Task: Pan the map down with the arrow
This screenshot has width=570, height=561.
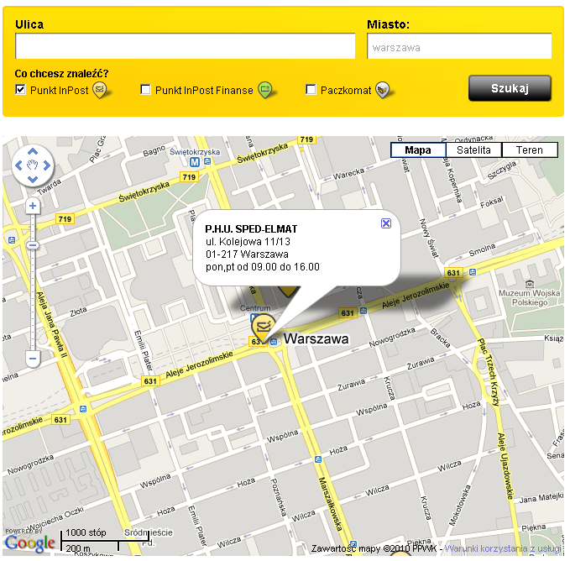Action: click(x=33, y=179)
